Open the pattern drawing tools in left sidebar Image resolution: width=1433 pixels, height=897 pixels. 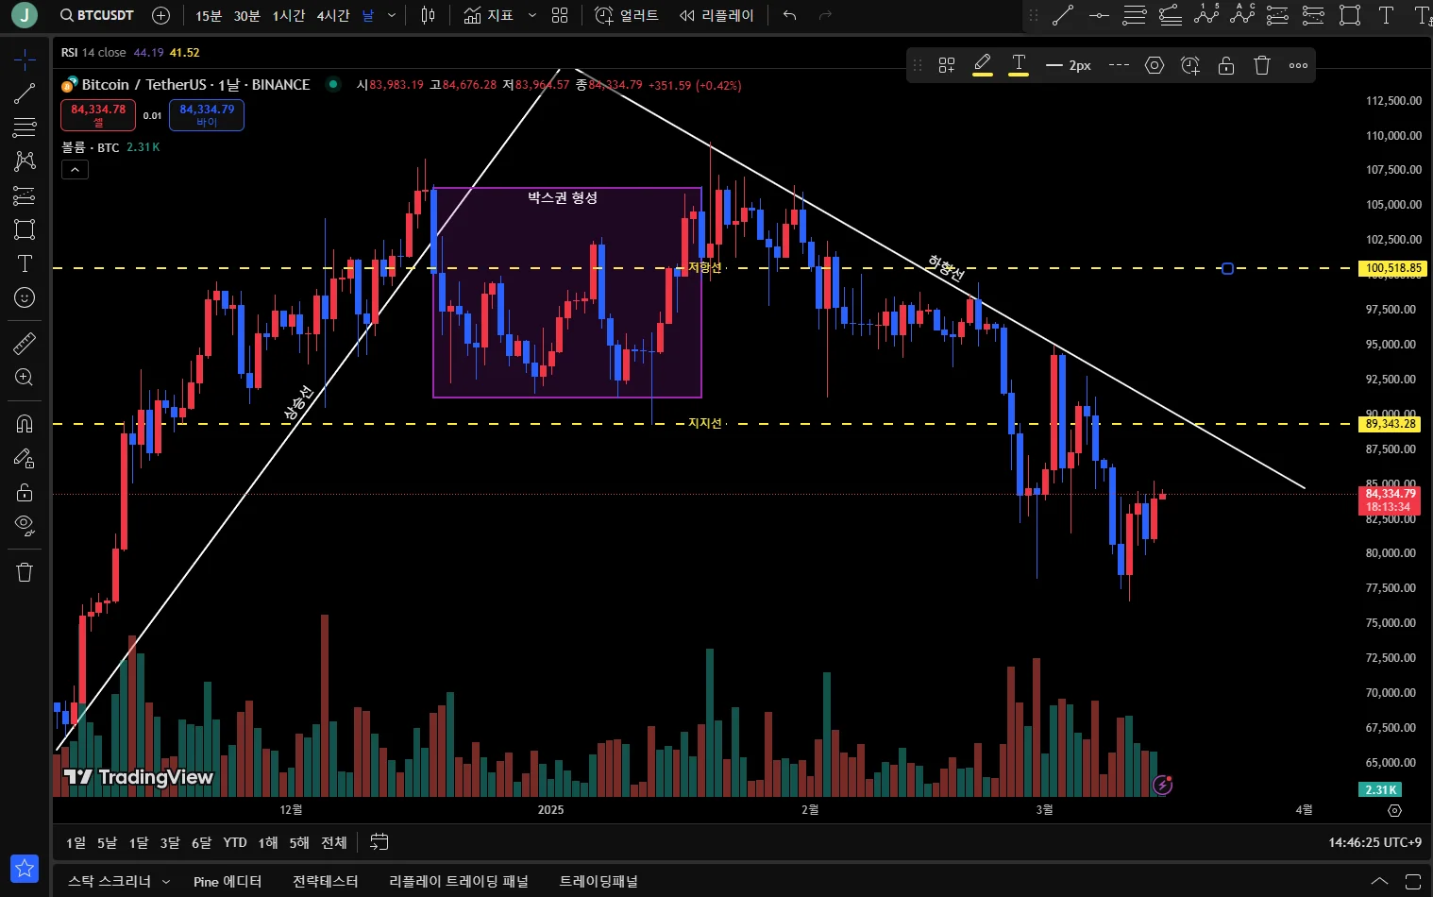point(25,161)
